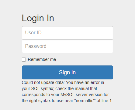Click the "at line 1" error text

(x=104, y=101)
